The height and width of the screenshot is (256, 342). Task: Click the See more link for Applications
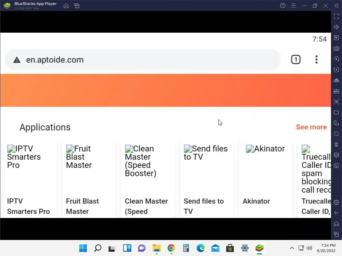click(311, 127)
